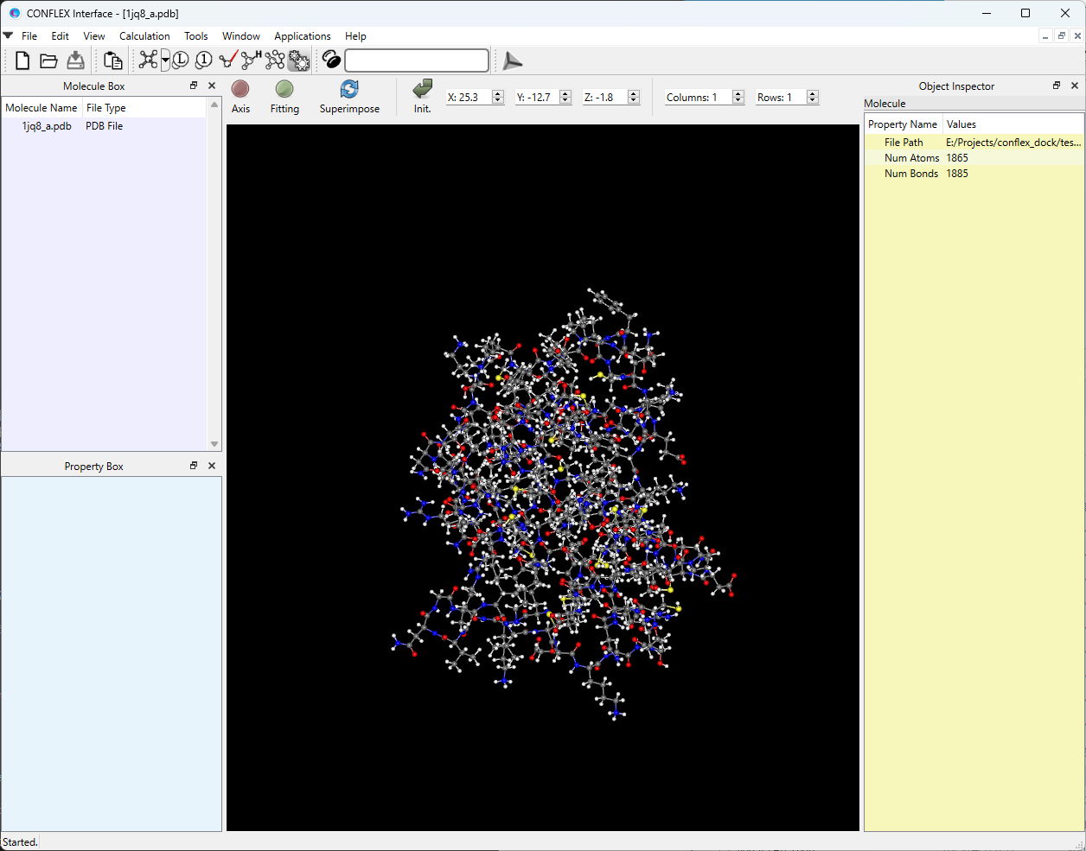This screenshot has width=1086, height=851.
Task: Open the Calculation menu
Action: (x=144, y=36)
